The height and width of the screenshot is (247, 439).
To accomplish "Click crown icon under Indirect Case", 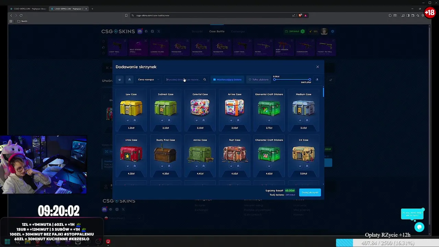I will (x=162, y=120).
